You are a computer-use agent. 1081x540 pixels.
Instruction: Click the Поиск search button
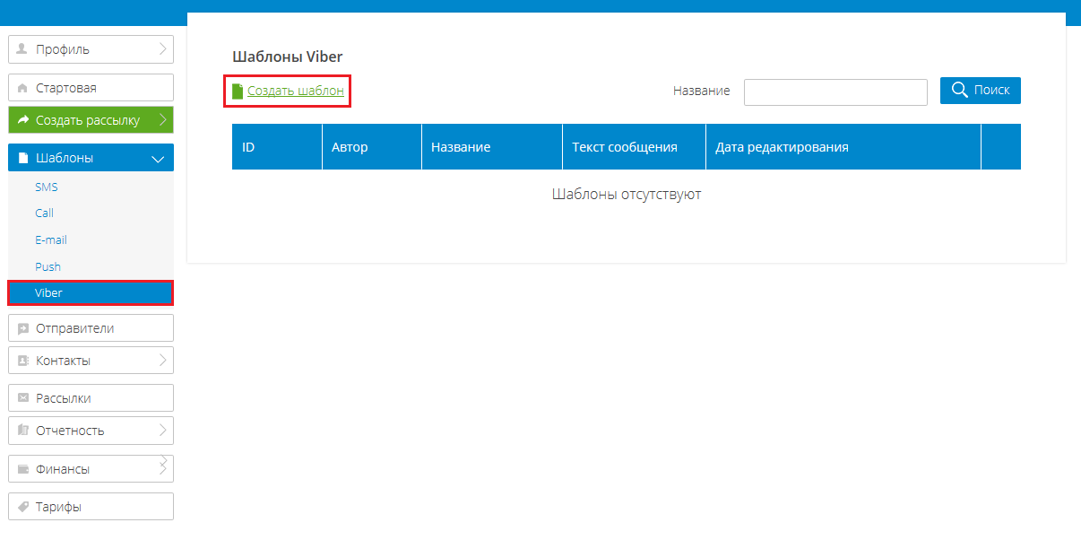pos(981,90)
